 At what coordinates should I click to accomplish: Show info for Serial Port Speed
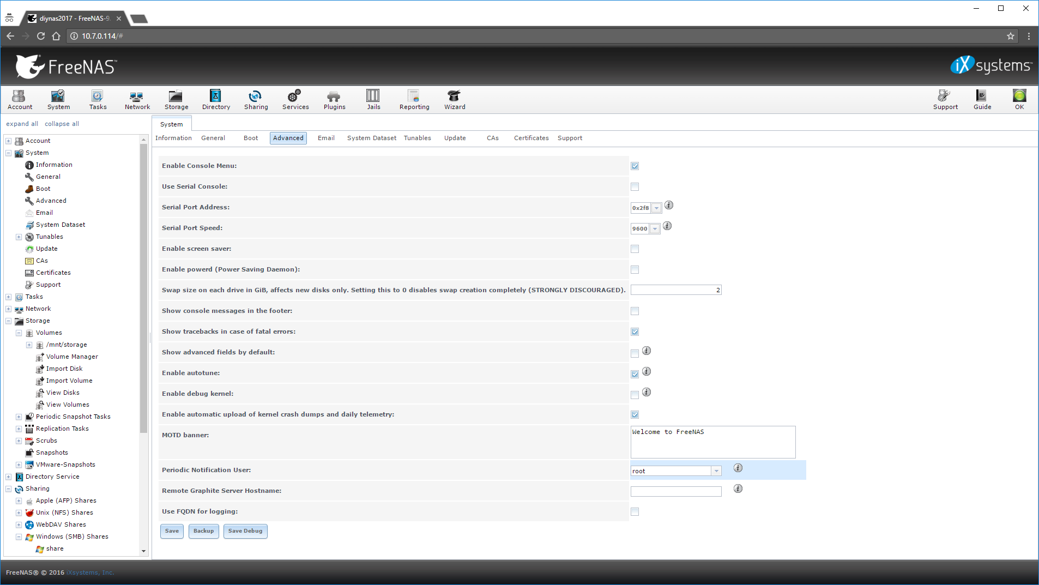(x=667, y=226)
